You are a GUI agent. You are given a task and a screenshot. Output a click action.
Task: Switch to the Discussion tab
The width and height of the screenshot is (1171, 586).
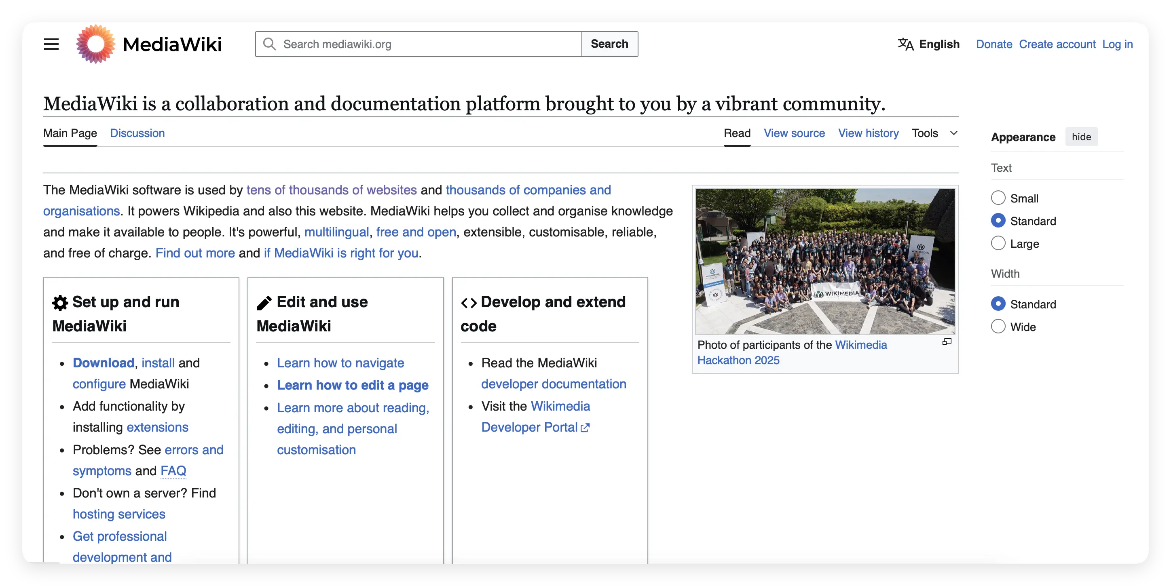pyautogui.click(x=137, y=133)
